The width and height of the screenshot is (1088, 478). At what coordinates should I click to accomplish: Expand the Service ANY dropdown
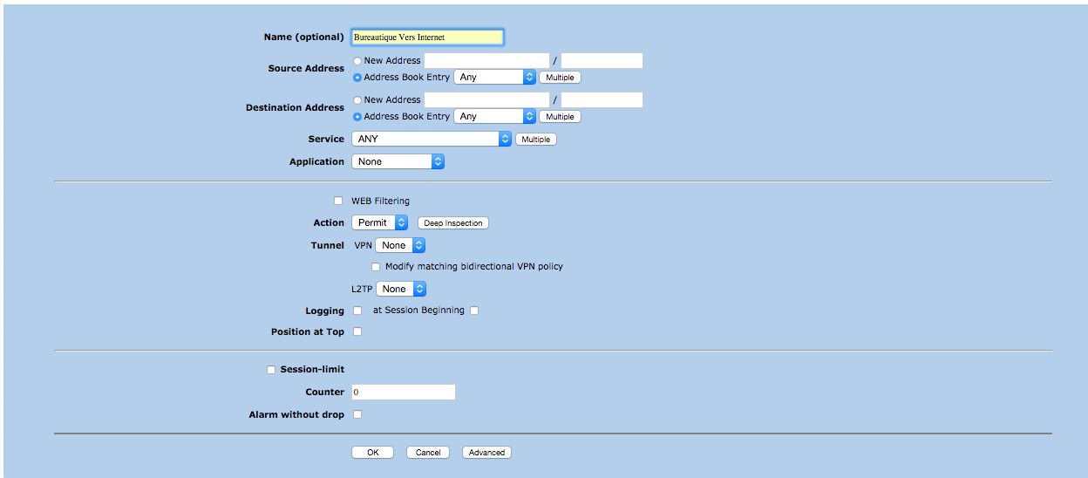431,139
